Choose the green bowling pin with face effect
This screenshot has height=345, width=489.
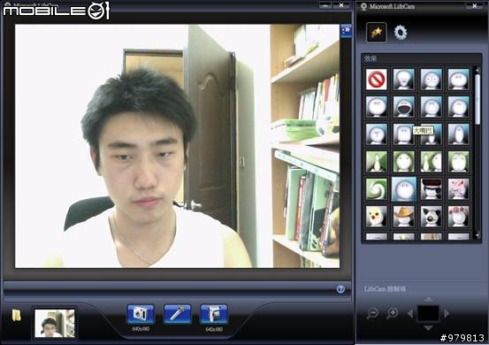[431, 162]
